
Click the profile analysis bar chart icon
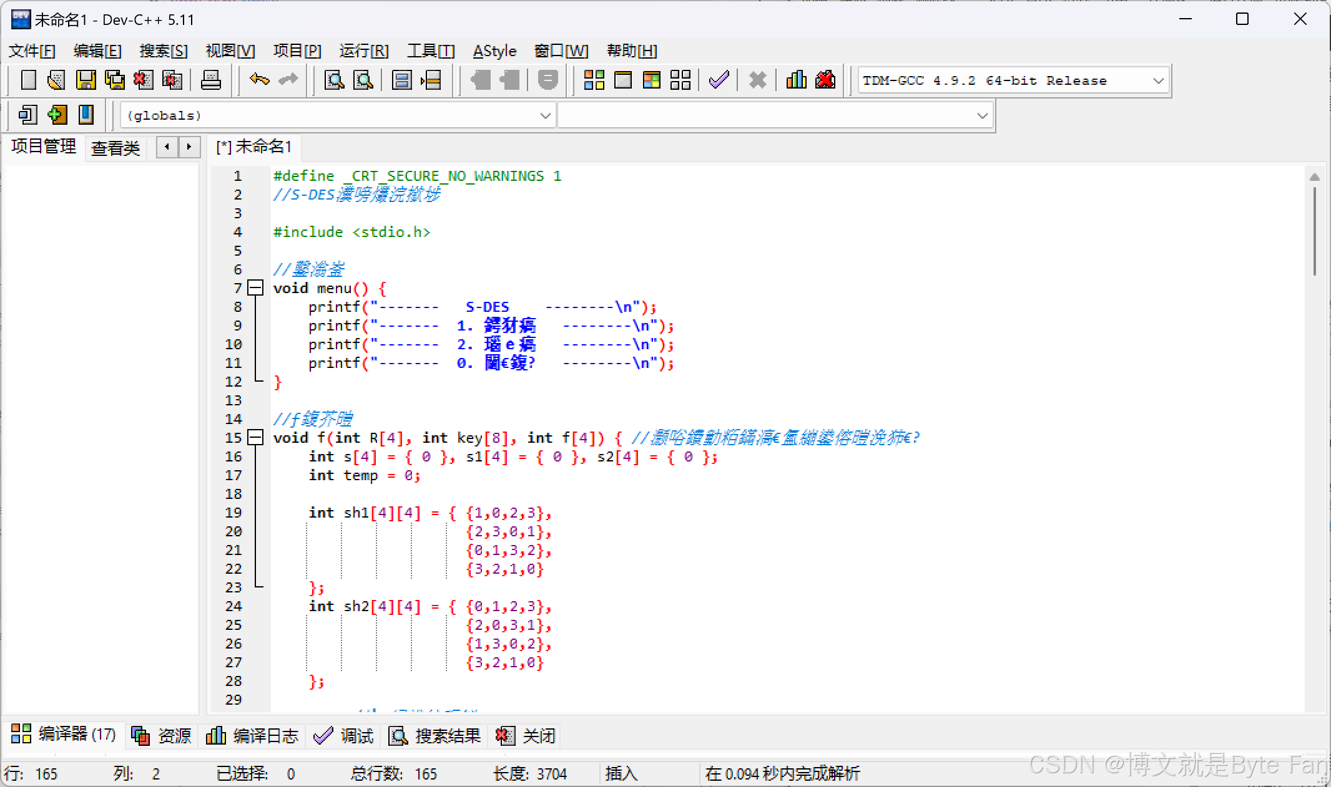[x=796, y=80]
